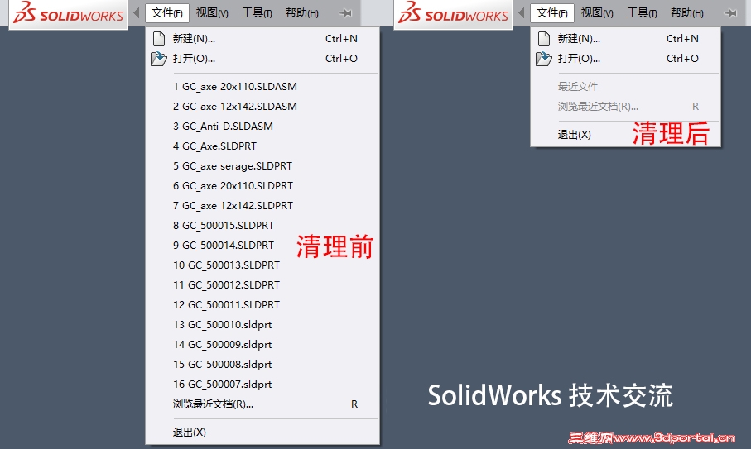Pin the right window menu bar
Viewport: 751px width, 449px height.
click(730, 13)
